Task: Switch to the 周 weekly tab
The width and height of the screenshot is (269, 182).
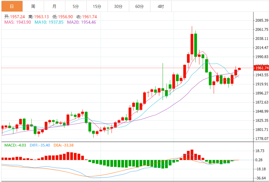Action: (x=33, y=6)
